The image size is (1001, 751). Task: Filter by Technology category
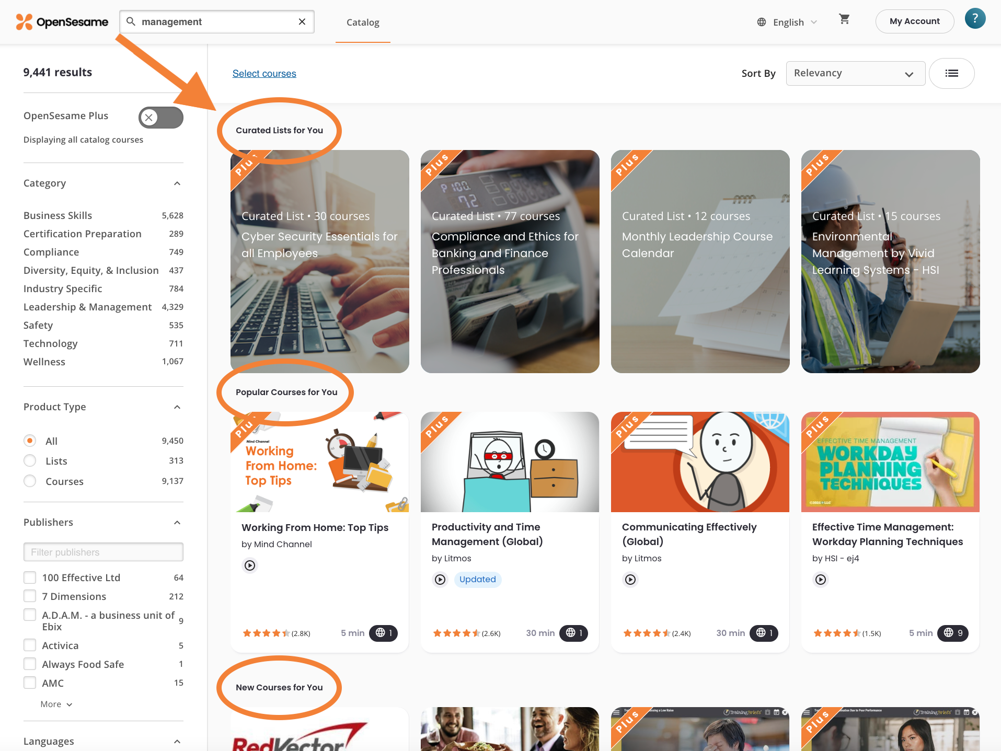point(50,343)
